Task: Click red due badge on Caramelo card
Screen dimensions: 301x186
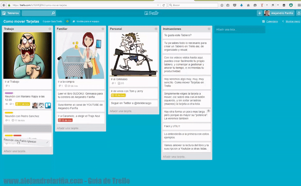Action: pos(65,120)
